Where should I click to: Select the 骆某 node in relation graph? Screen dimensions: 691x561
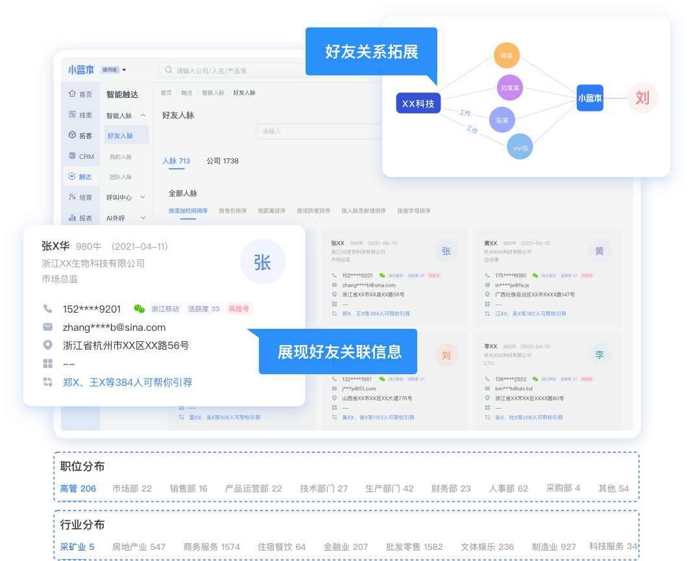pos(506,56)
